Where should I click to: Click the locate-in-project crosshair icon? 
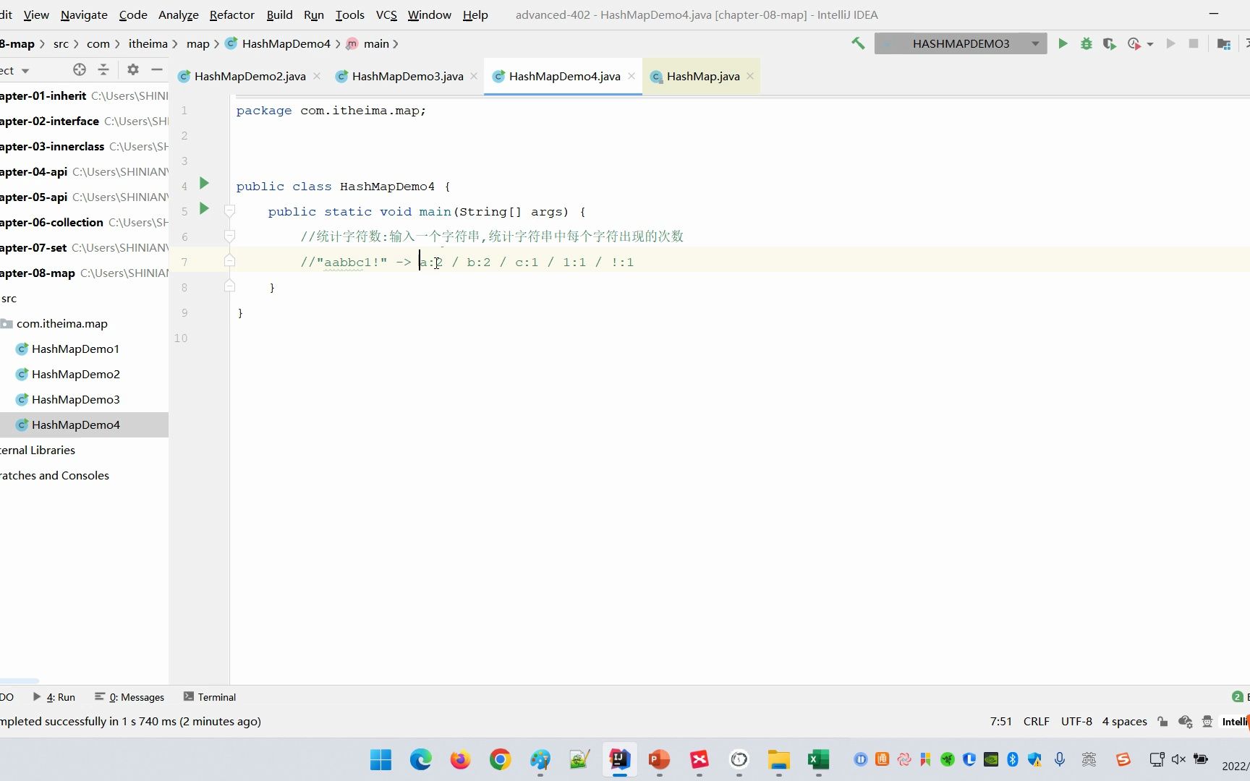[x=80, y=69]
